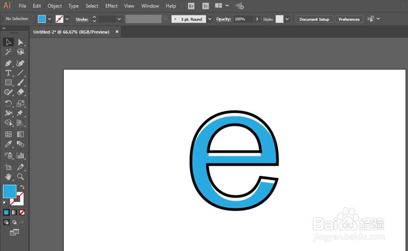This screenshot has height=251, width=408.
Task: Switch to Untitled-2 document tab
Action: click(x=71, y=32)
